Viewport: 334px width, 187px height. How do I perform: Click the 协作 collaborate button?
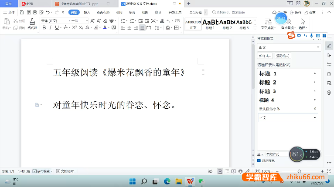[x=296, y=12]
